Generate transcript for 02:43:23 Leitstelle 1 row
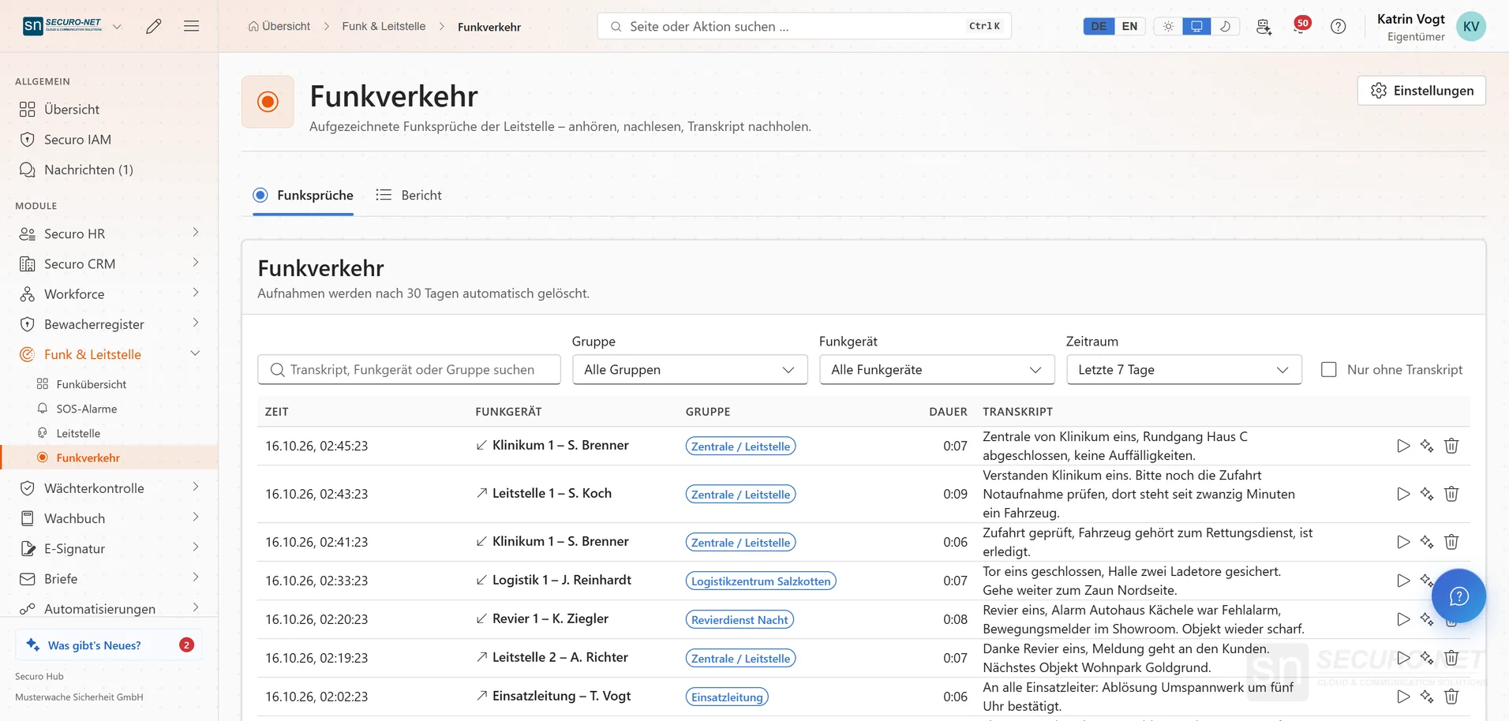The image size is (1509, 721). [1427, 494]
